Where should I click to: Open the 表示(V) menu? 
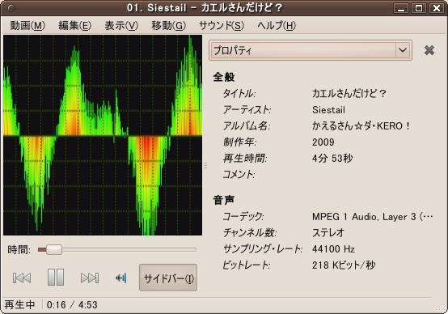(121, 26)
